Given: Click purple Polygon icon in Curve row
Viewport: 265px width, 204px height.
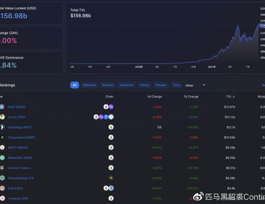Looking at the screenshot, I should click(x=101, y=117).
